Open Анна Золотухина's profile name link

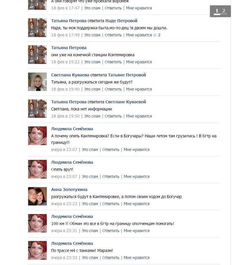point(69,190)
